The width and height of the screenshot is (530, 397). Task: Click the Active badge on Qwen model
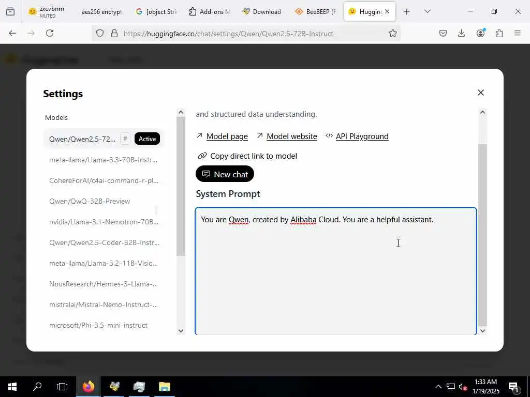148,139
